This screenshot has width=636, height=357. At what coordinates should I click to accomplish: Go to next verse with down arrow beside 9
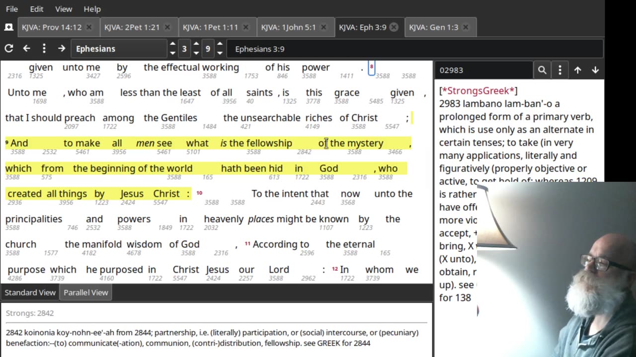(220, 53)
